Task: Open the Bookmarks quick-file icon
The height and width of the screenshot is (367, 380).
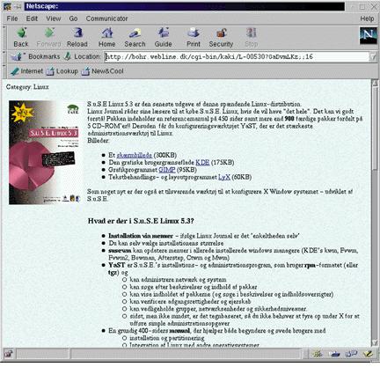Action: coord(16,56)
